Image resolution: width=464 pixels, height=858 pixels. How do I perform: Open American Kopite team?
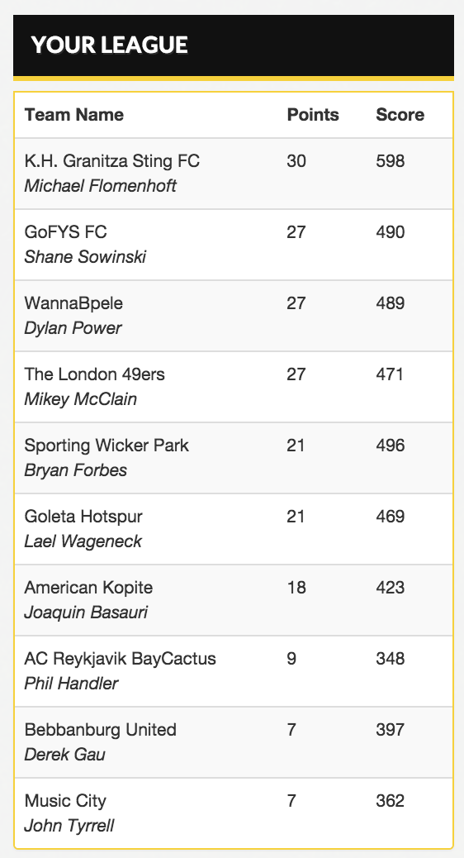(x=88, y=588)
